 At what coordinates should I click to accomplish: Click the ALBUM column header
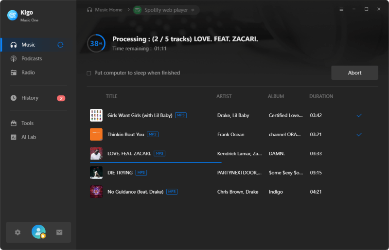[x=276, y=96]
